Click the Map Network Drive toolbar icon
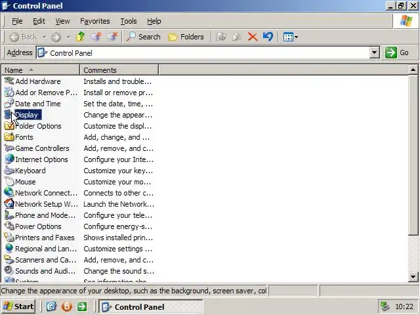This screenshot has width=420, height=315. pyautogui.click(x=96, y=37)
